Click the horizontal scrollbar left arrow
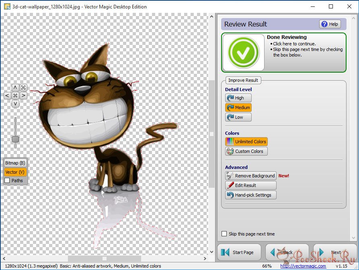Screen dimensions: 359x270 click(x=4, y=258)
